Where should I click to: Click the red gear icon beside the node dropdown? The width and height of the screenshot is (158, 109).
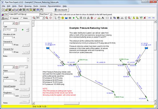click(17, 23)
